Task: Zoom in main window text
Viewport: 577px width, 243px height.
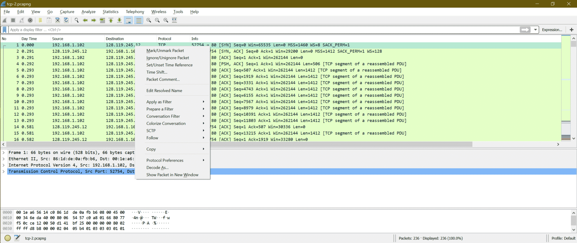Action: (149, 20)
